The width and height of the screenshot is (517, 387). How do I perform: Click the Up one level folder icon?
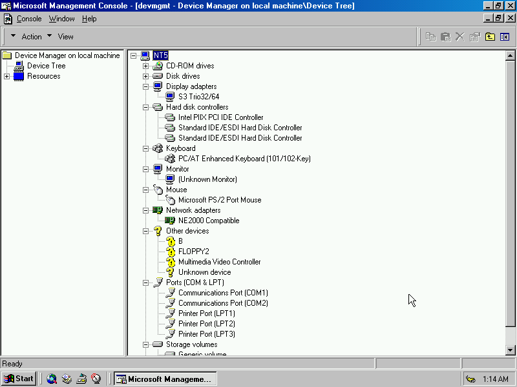pyautogui.click(x=490, y=37)
